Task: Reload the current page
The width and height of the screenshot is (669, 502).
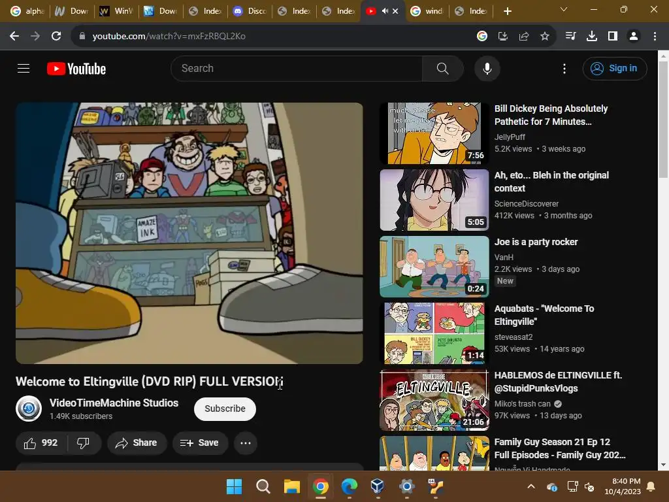Action: click(x=56, y=37)
